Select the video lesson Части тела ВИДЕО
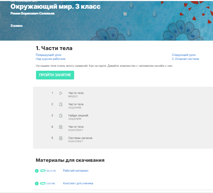 tap(76, 94)
